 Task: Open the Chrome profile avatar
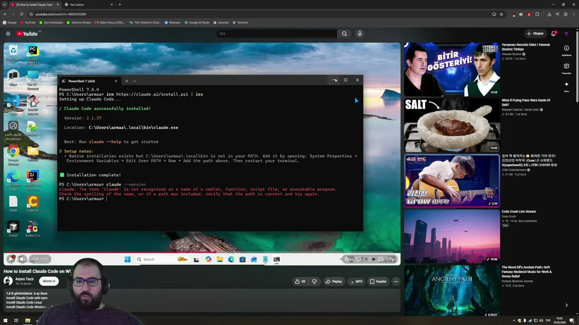pos(565,14)
